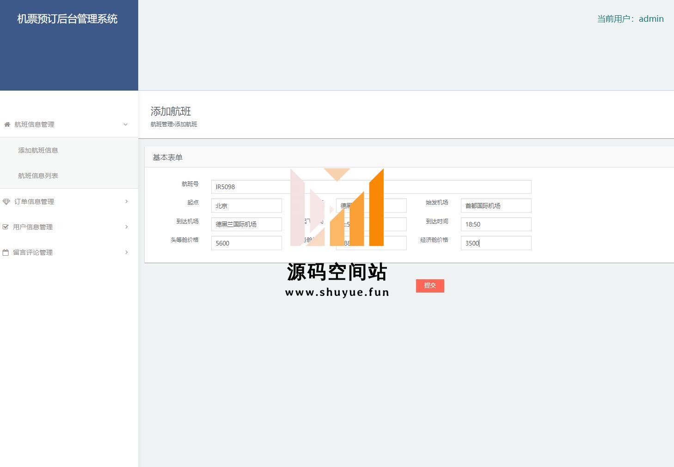This screenshot has width=674, height=467.
Task: Click the 经济舱价格 input showing 3500
Action: [496, 243]
